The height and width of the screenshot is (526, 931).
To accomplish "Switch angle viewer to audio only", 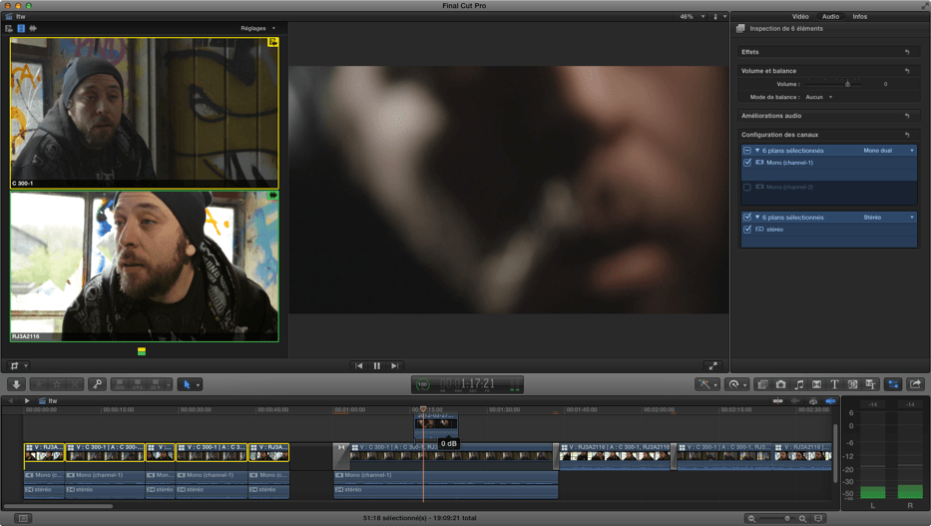I will (33, 28).
